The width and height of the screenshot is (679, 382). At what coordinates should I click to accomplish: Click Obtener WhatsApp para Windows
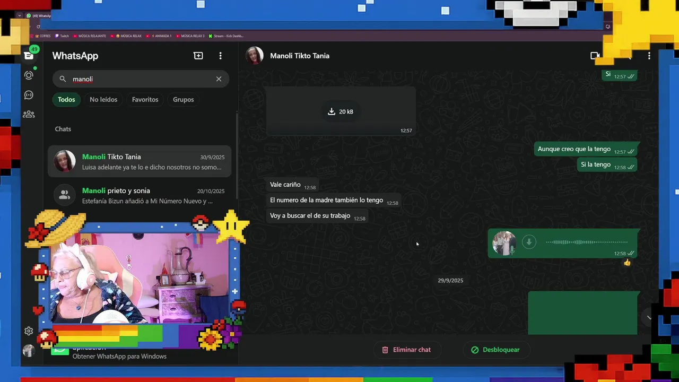(119, 357)
